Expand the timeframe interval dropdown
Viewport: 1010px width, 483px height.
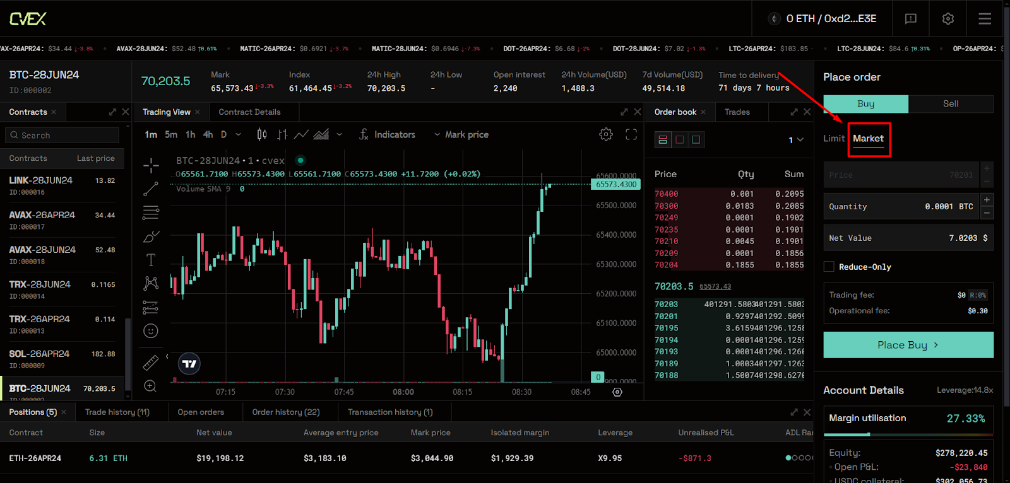point(238,134)
